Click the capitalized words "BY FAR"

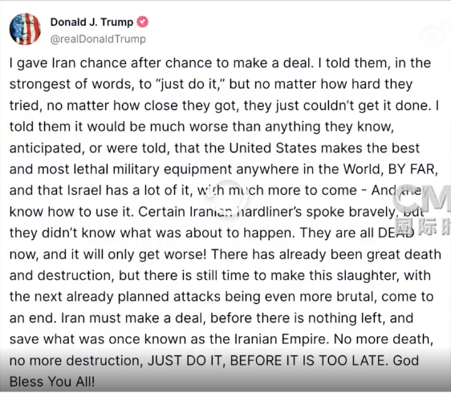point(412,169)
